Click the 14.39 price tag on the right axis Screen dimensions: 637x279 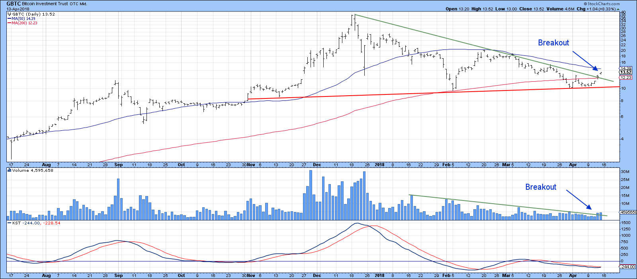click(x=626, y=69)
